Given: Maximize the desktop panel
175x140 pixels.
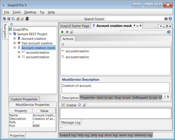Looking at the screenshot, I should pos(167,26).
